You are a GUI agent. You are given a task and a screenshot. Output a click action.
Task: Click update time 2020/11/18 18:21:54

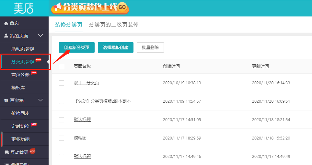pos(271,120)
